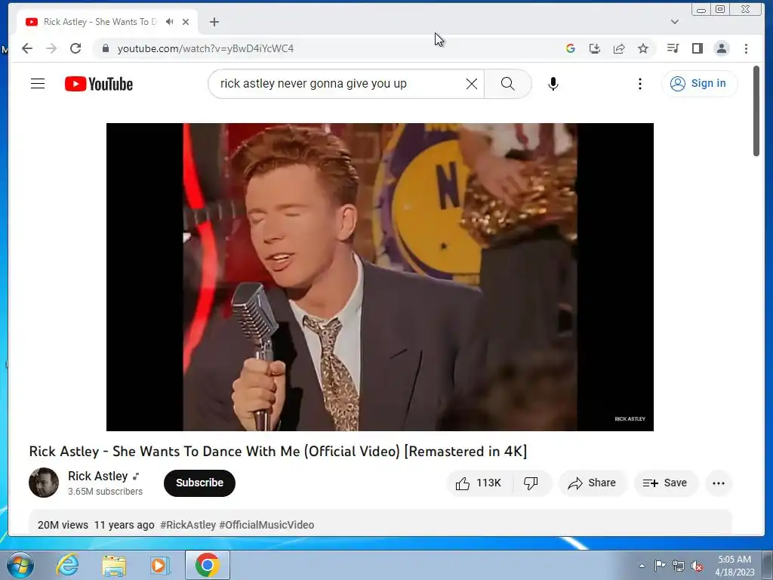This screenshot has width=773, height=580.
Task: Open the YouTube hamburger guide menu
Action: [x=38, y=84]
